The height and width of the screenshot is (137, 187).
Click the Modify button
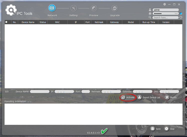[171, 98]
